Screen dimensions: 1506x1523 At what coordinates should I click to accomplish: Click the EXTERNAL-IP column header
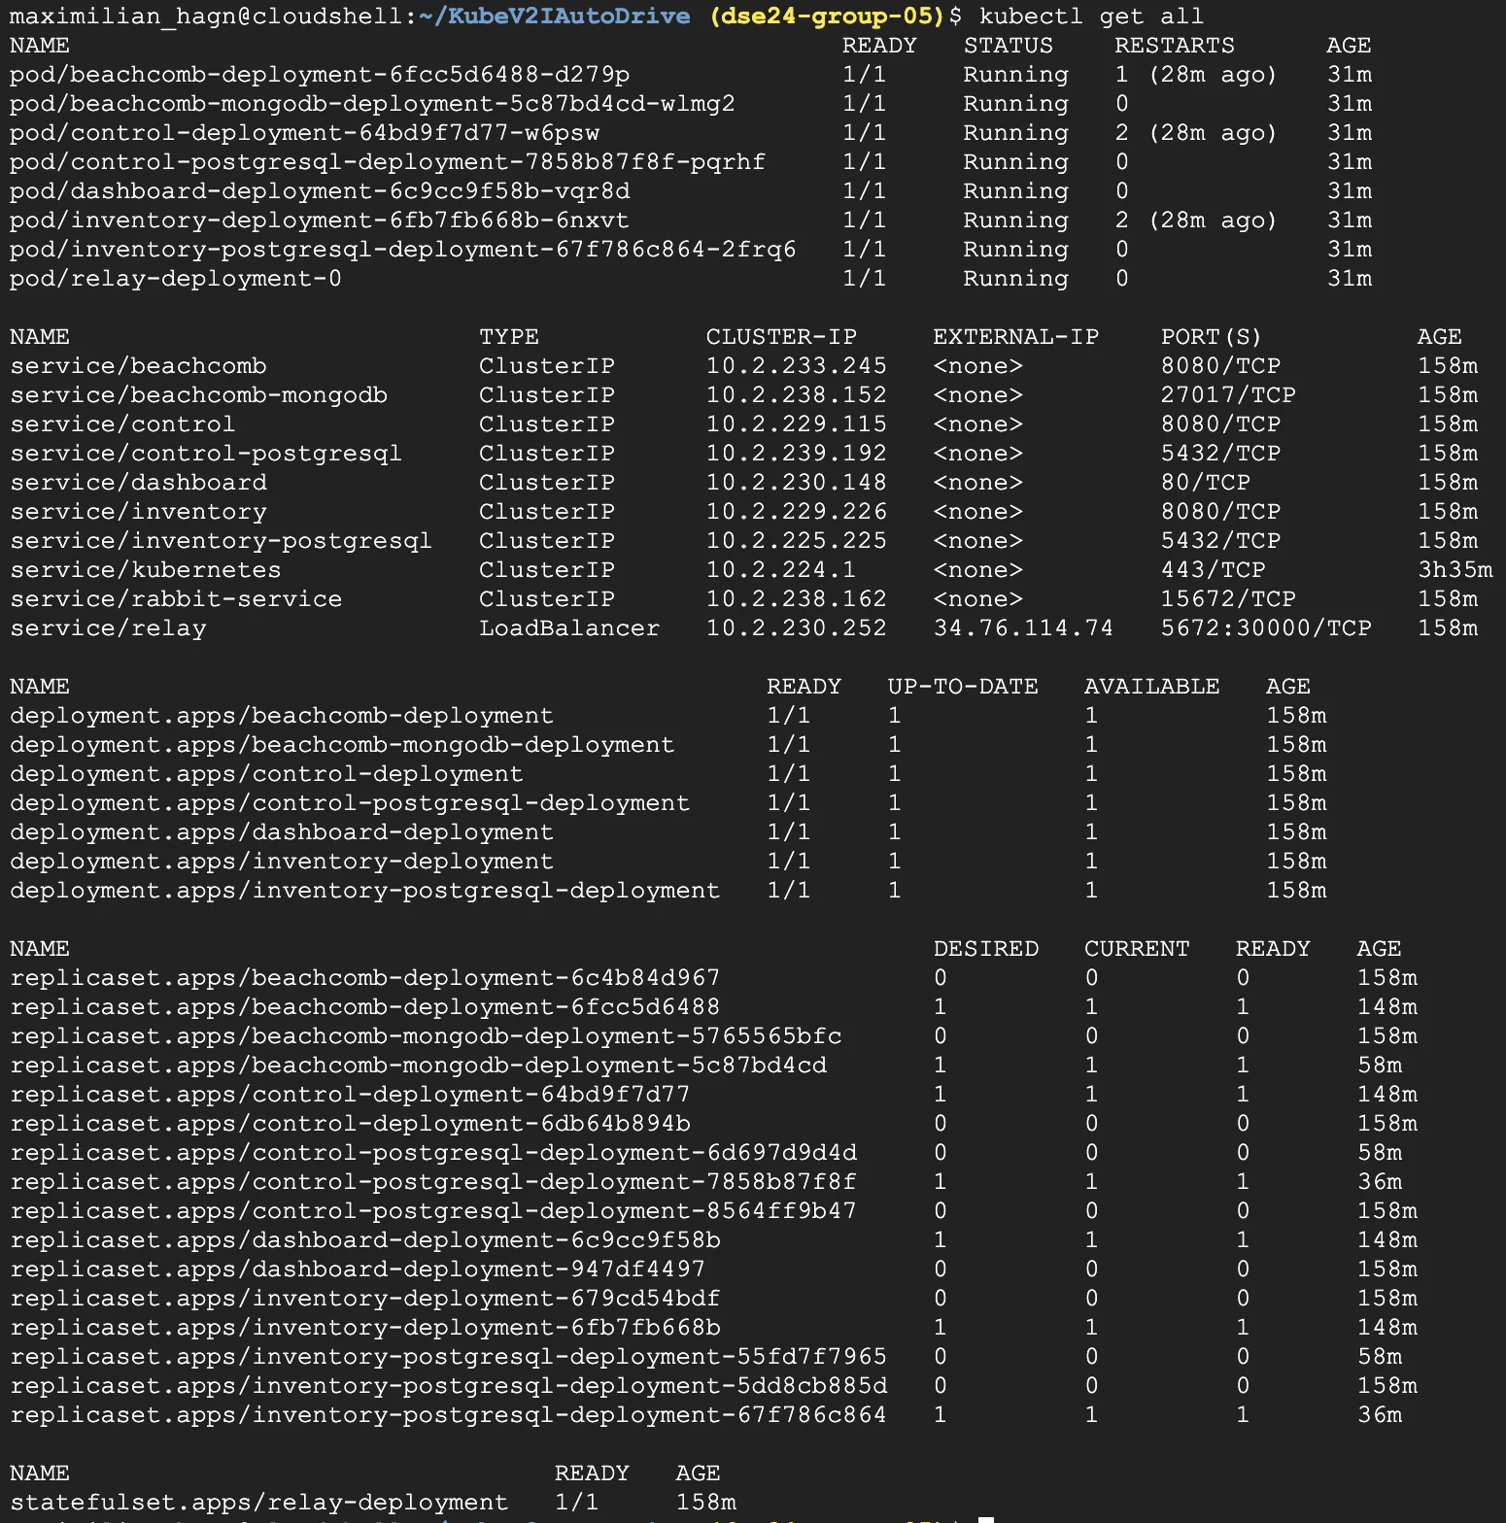pos(1015,337)
